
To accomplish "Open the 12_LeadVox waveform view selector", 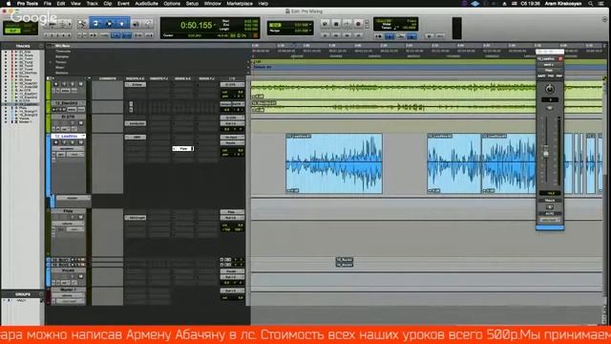I will coord(68,149).
